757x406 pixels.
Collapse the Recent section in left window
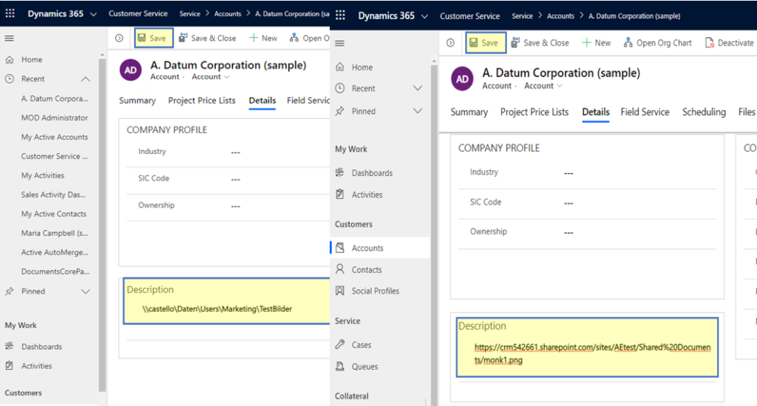coord(86,78)
